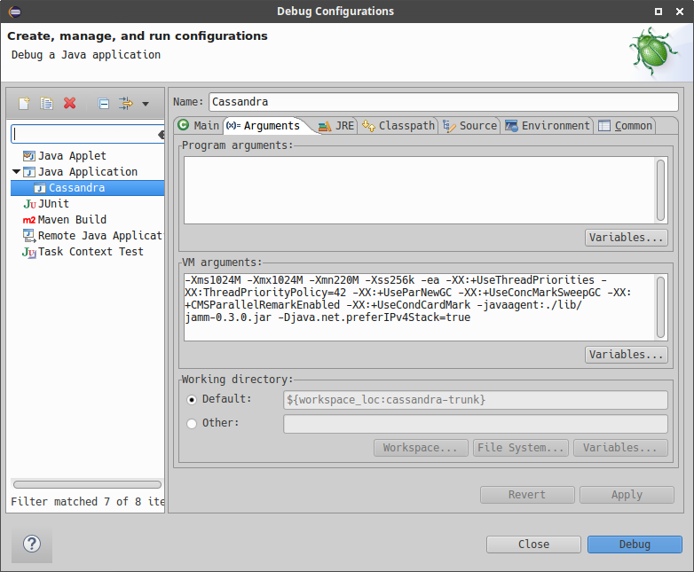The width and height of the screenshot is (694, 572).
Task: Delete selected configuration with red X
Action: click(70, 104)
